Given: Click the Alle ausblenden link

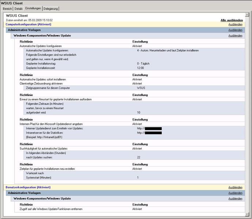Looking at the screenshot, I should 232,20.
